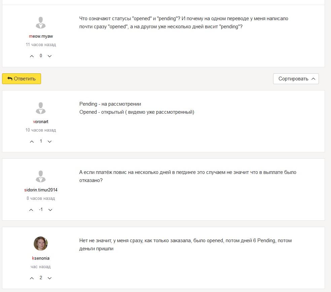The width and height of the screenshot is (331, 292).
Task: Click sidorin.timur2014's default avatar
Action: (41, 176)
